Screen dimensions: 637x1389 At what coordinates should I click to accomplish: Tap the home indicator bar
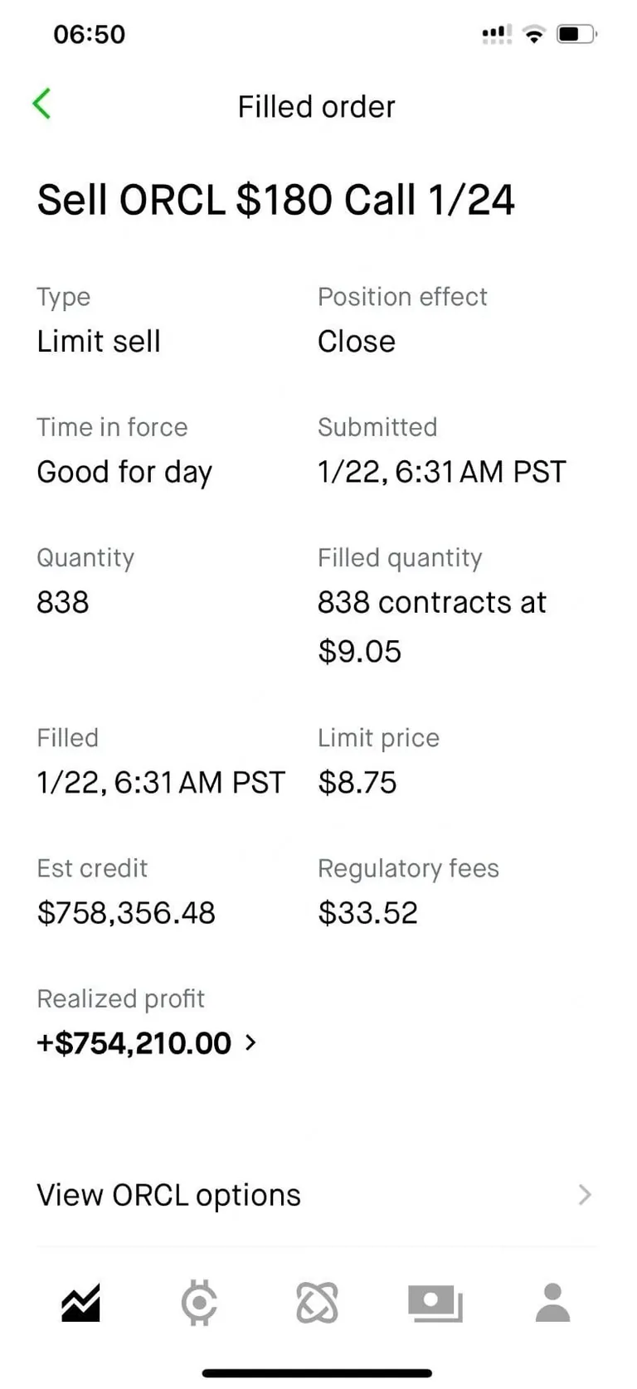tap(317, 1373)
